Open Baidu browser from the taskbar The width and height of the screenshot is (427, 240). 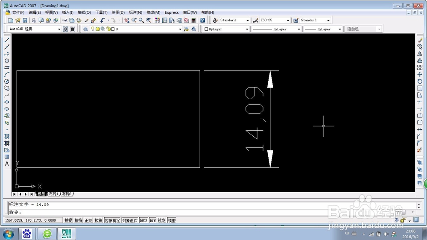click(26, 234)
